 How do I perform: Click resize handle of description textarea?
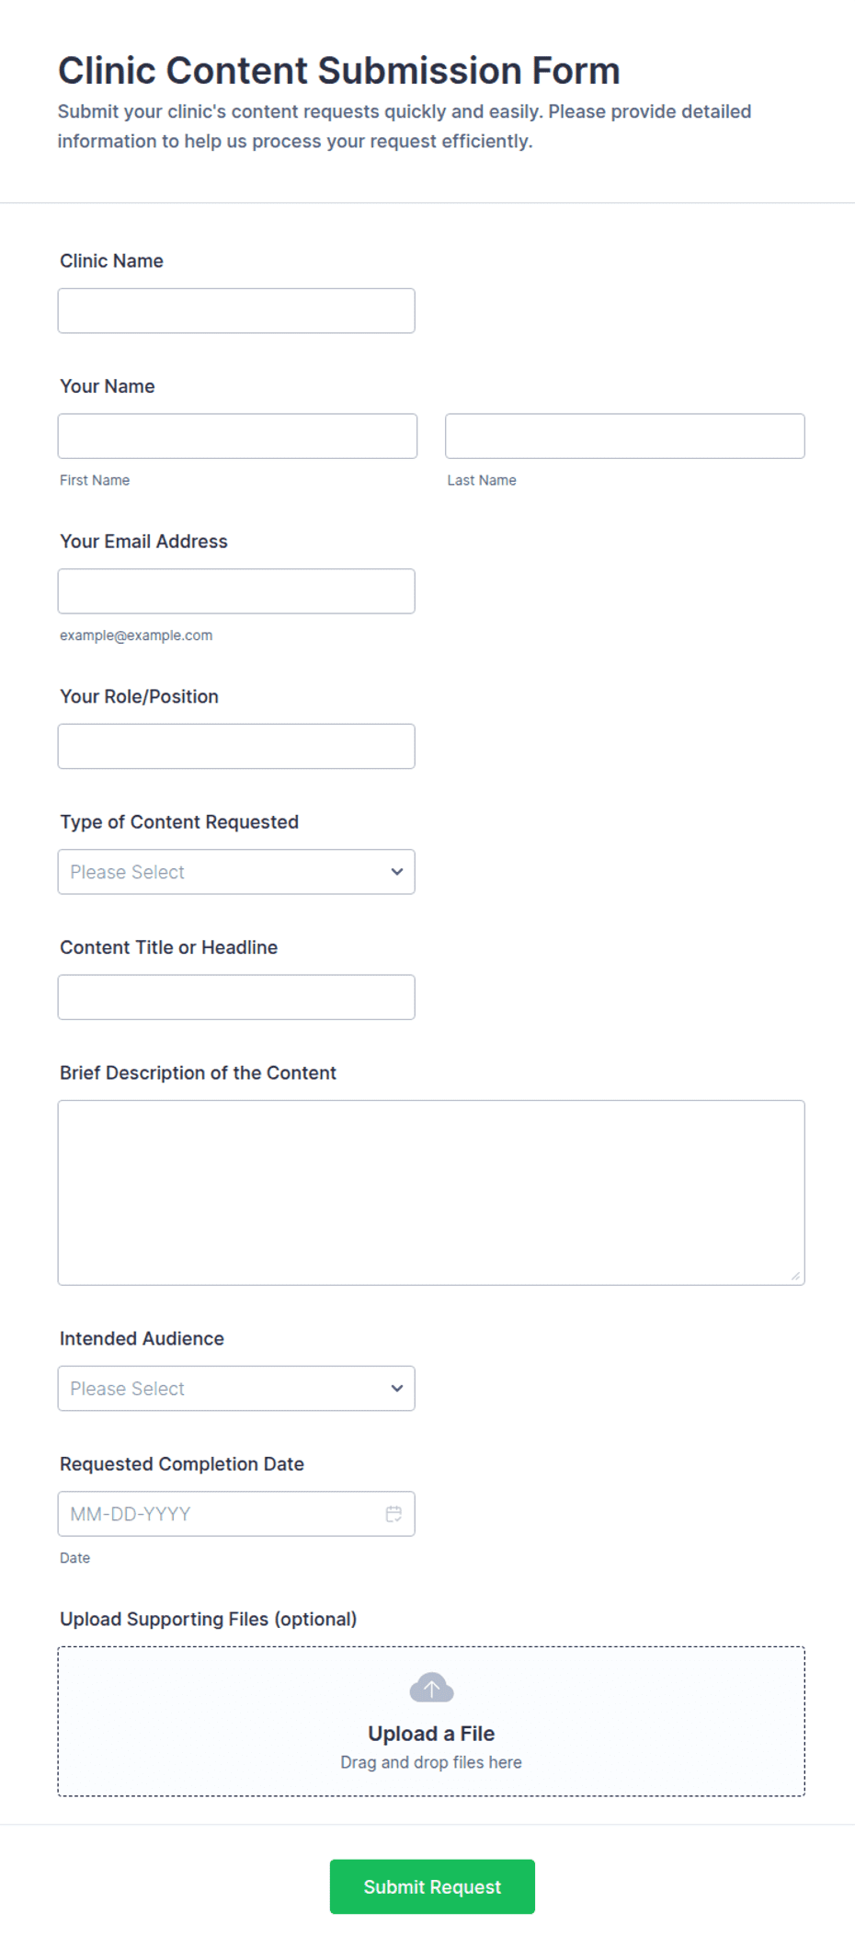[x=795, y=1276]
